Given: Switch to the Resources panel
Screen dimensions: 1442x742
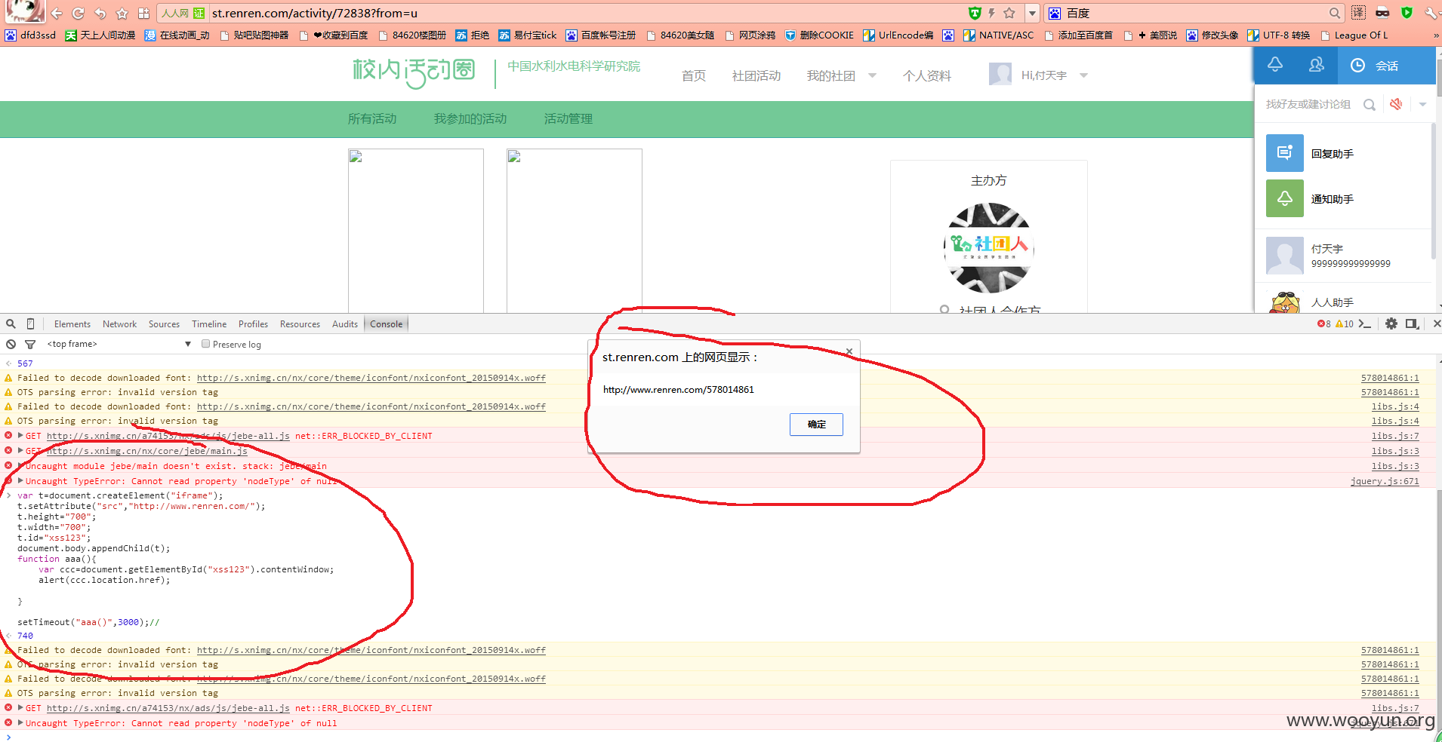Looking at the screenshot, I should (300, 324).
